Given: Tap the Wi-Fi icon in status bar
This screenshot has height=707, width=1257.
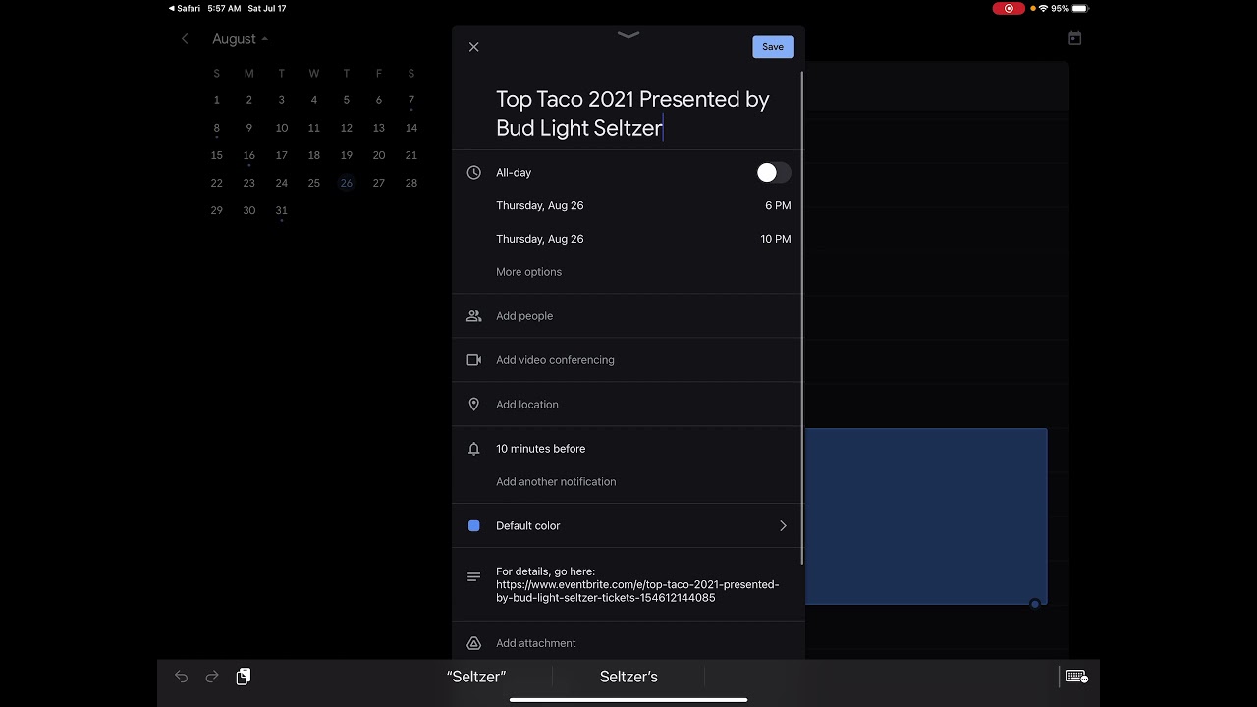Looking at the screenshot, I should click(1043, 8).
